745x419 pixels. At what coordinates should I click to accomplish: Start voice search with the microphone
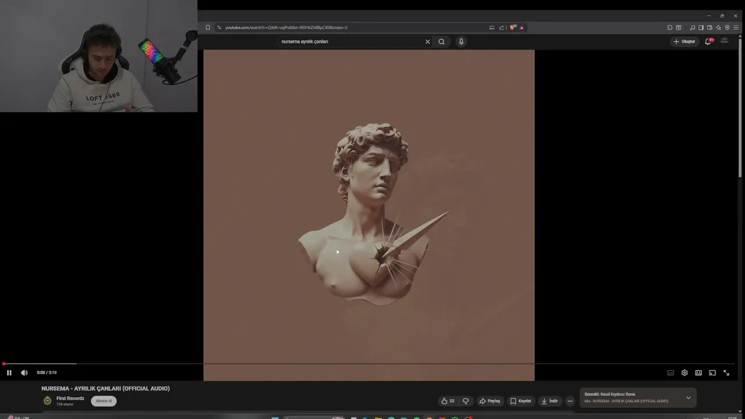click(461, 41)
